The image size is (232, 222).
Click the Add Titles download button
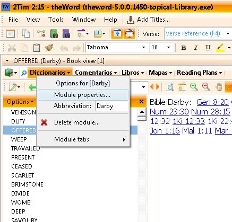pyautogui.click(x=148, y=20)
